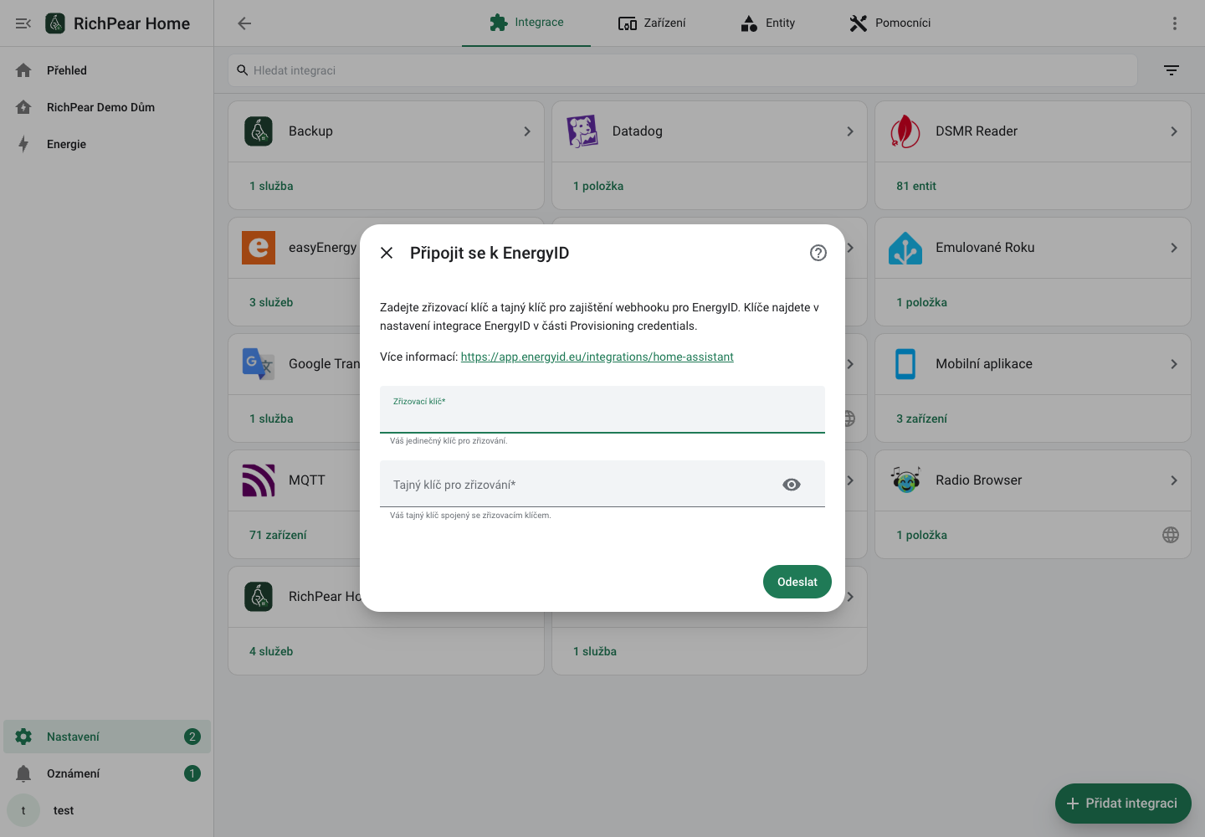Click the Mobilní aplikace title
1205x837 pixels.
[x=984, y=364]
